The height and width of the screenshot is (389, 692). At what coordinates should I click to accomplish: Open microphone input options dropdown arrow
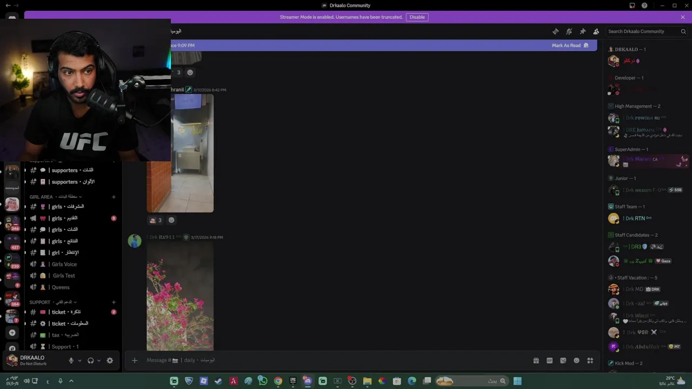(79, 360)
